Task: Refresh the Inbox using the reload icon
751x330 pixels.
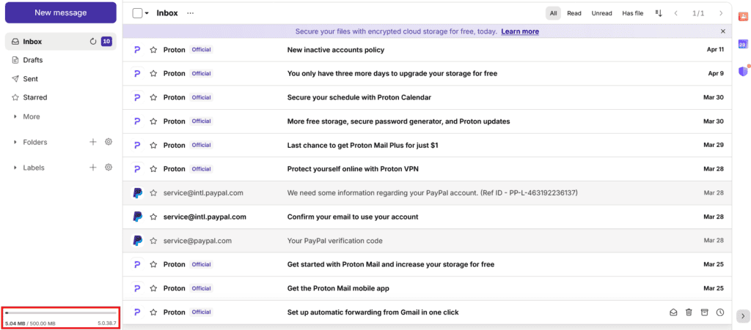Action: [x=93, y=42]
